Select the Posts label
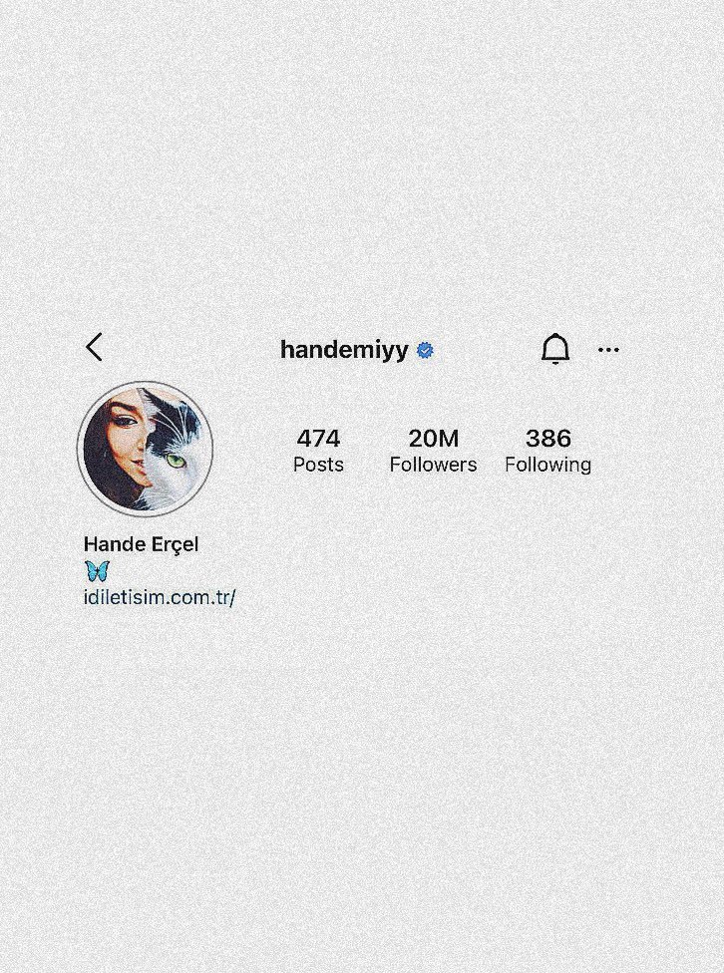This screenshot has height=973, width=724. [318, 465]
